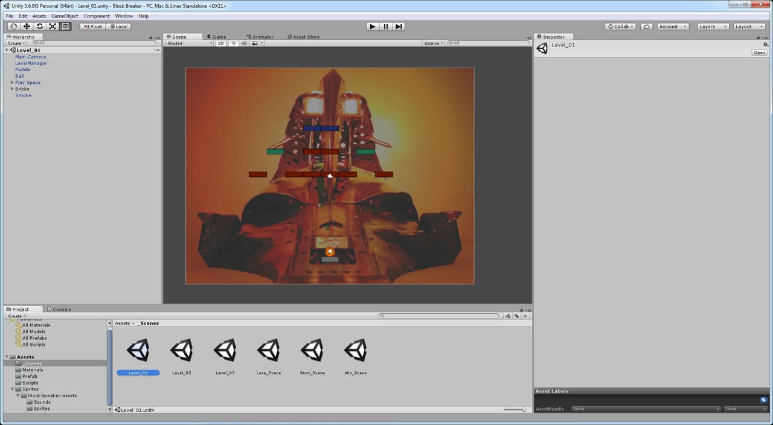Select the Level_03 scene asset

(225, 357)
